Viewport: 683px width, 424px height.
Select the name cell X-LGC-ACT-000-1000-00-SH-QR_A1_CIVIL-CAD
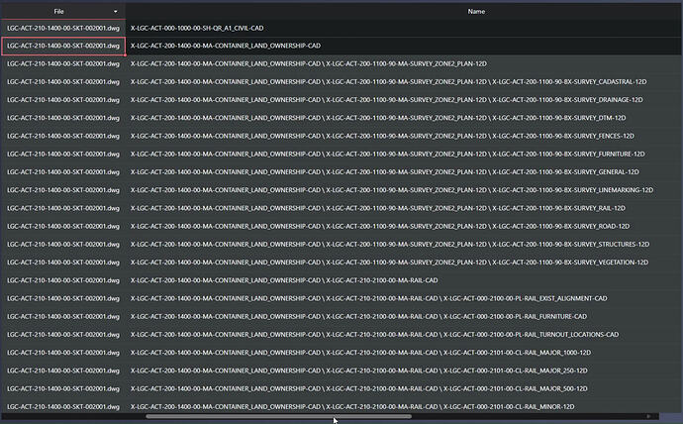[x=404, y=29]
